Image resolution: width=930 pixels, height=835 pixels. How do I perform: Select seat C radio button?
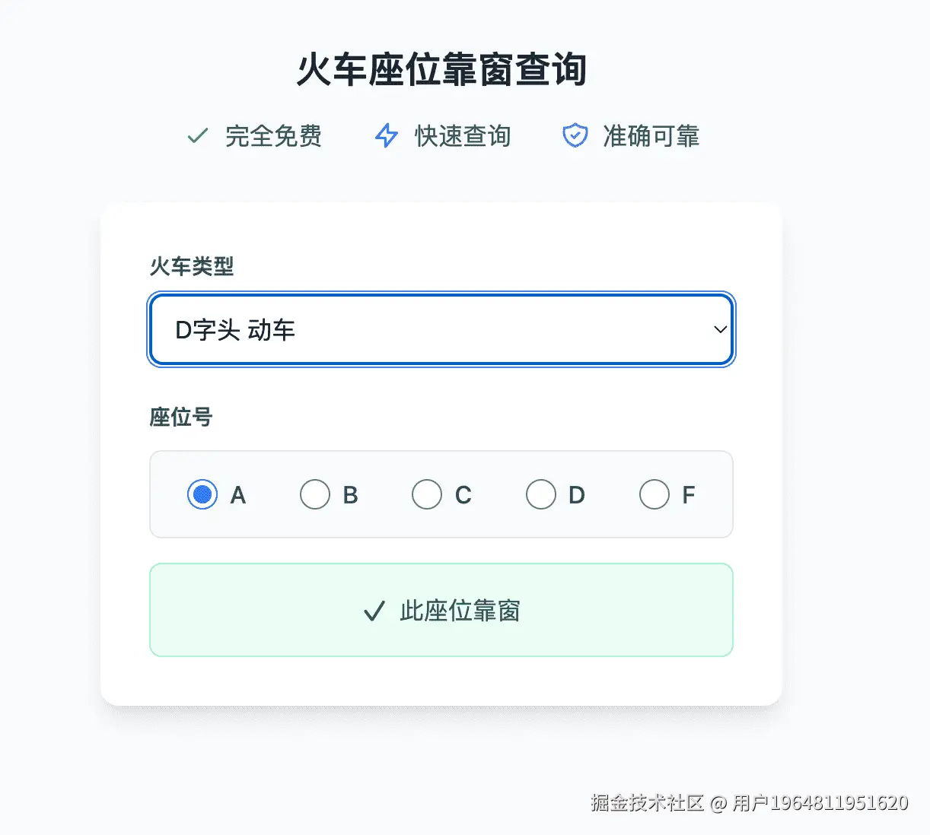click(427, 494)
